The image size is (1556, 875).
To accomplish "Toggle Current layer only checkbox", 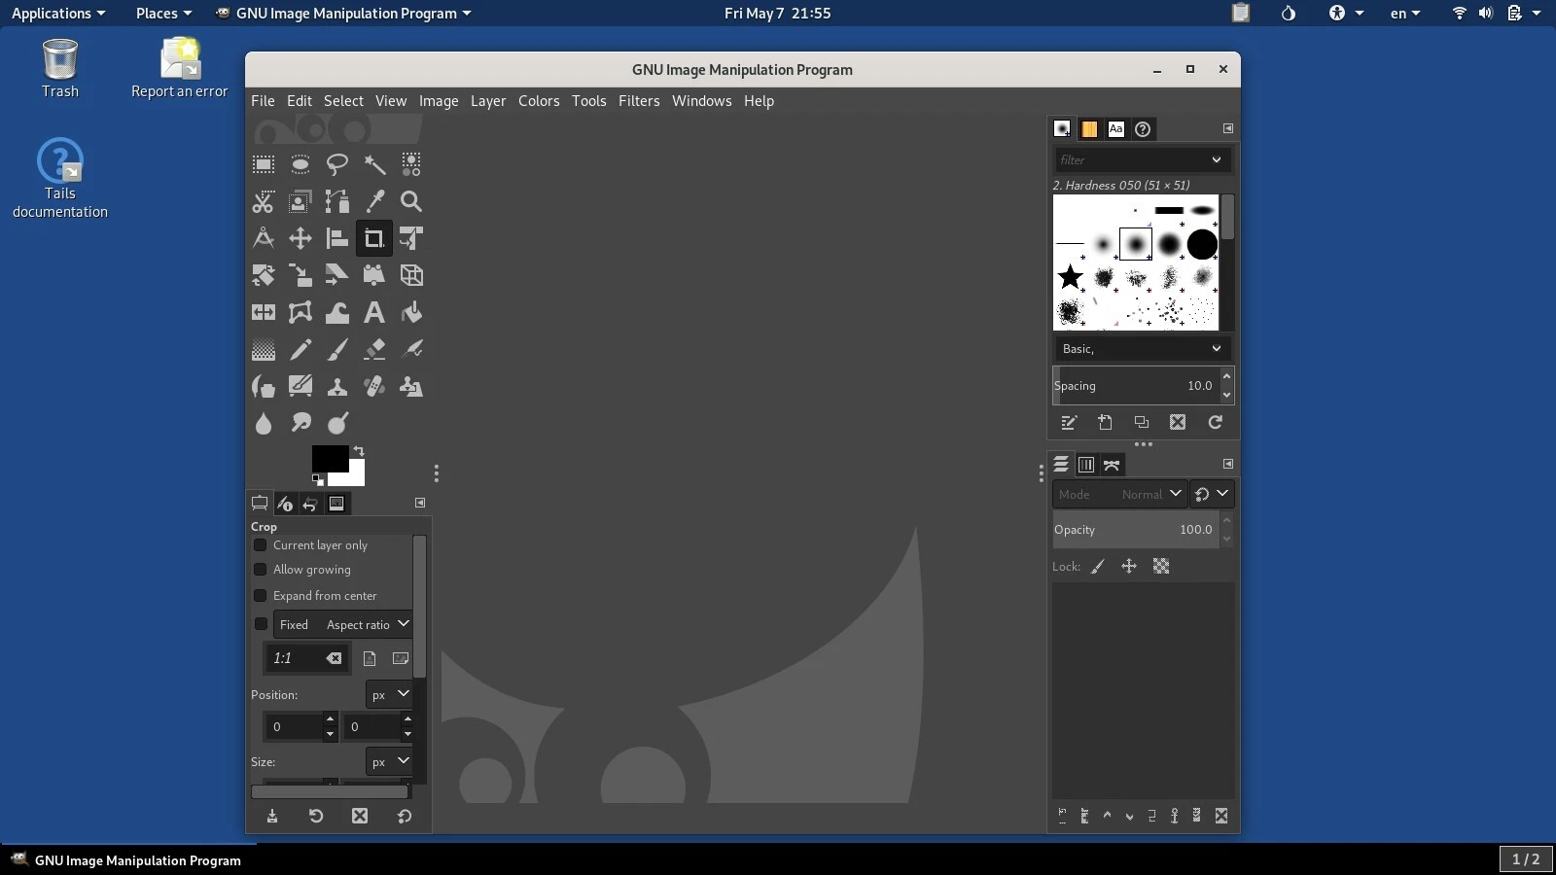I will point(261,545).
